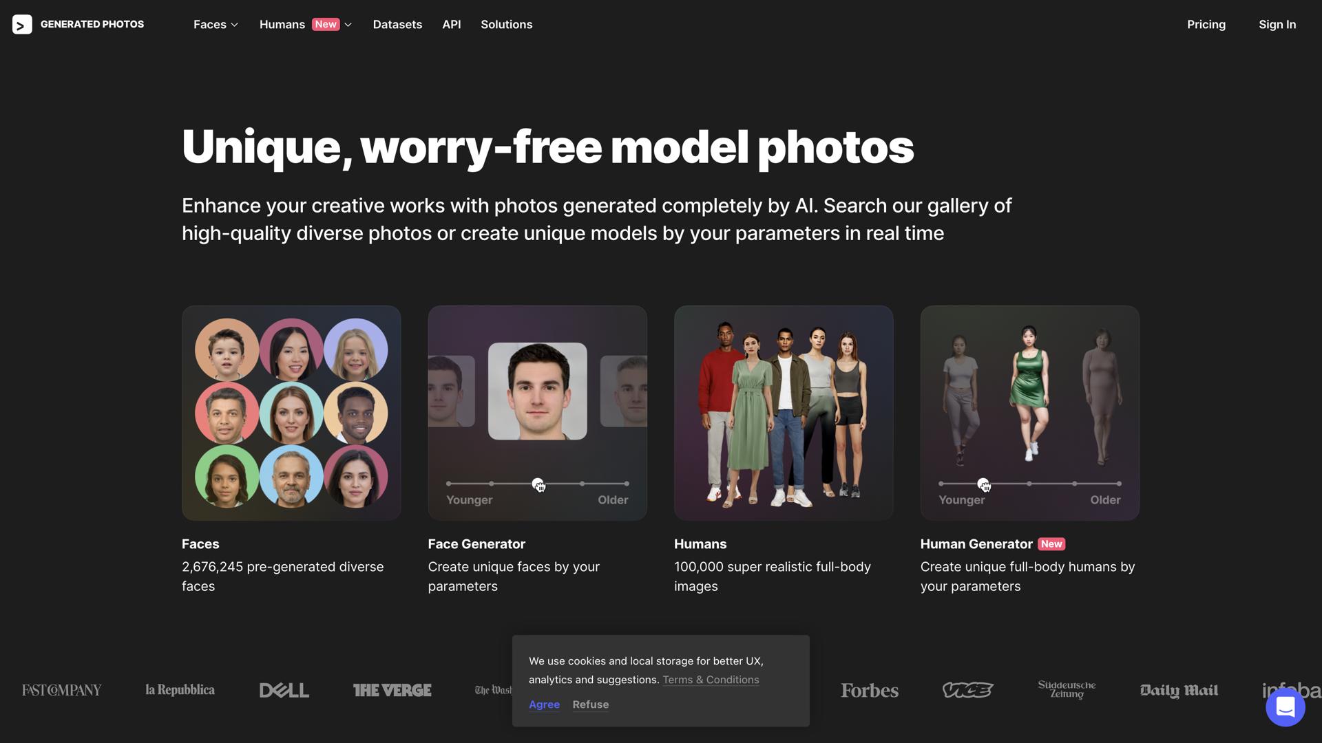Open the chat support bubble icon
1322x743 pixels.
[1285, 707]
